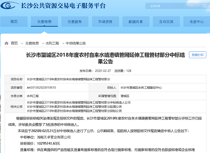Open the 数据共享 navigation tab
This screenshot has width=210, height=153.
[x=136, y=22]
